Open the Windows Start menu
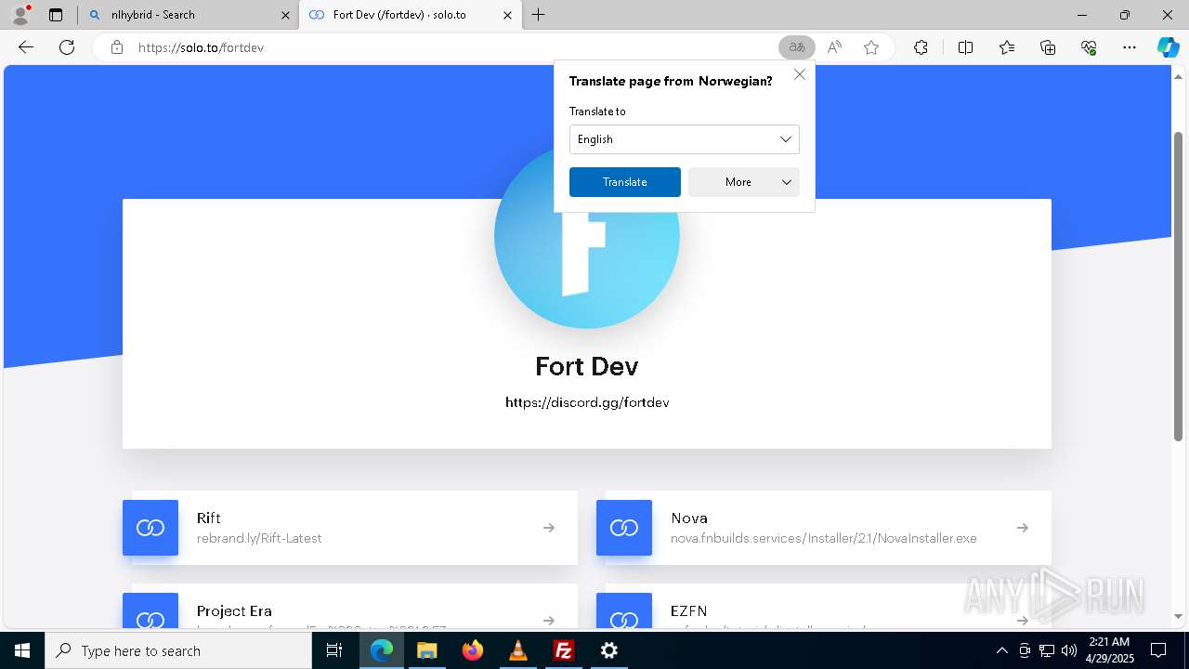Image resolution: width=1189 pixels, height=669 pixels. coord(22,650)
